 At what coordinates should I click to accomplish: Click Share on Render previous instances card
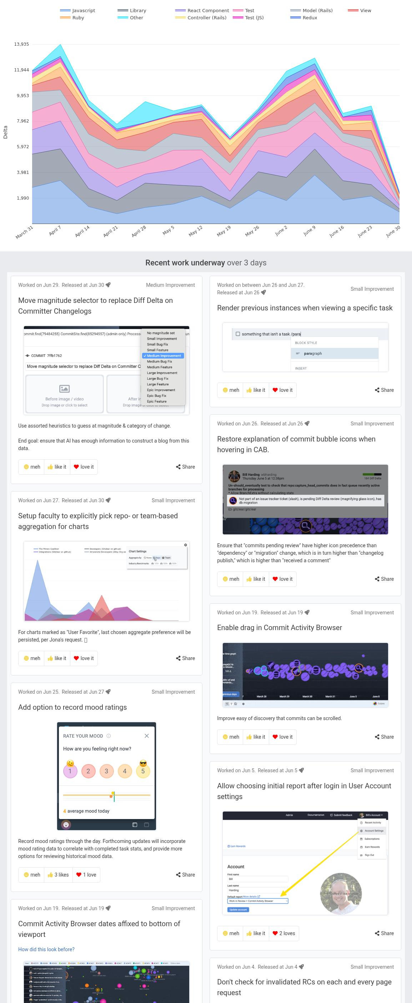tap(384, 390)
